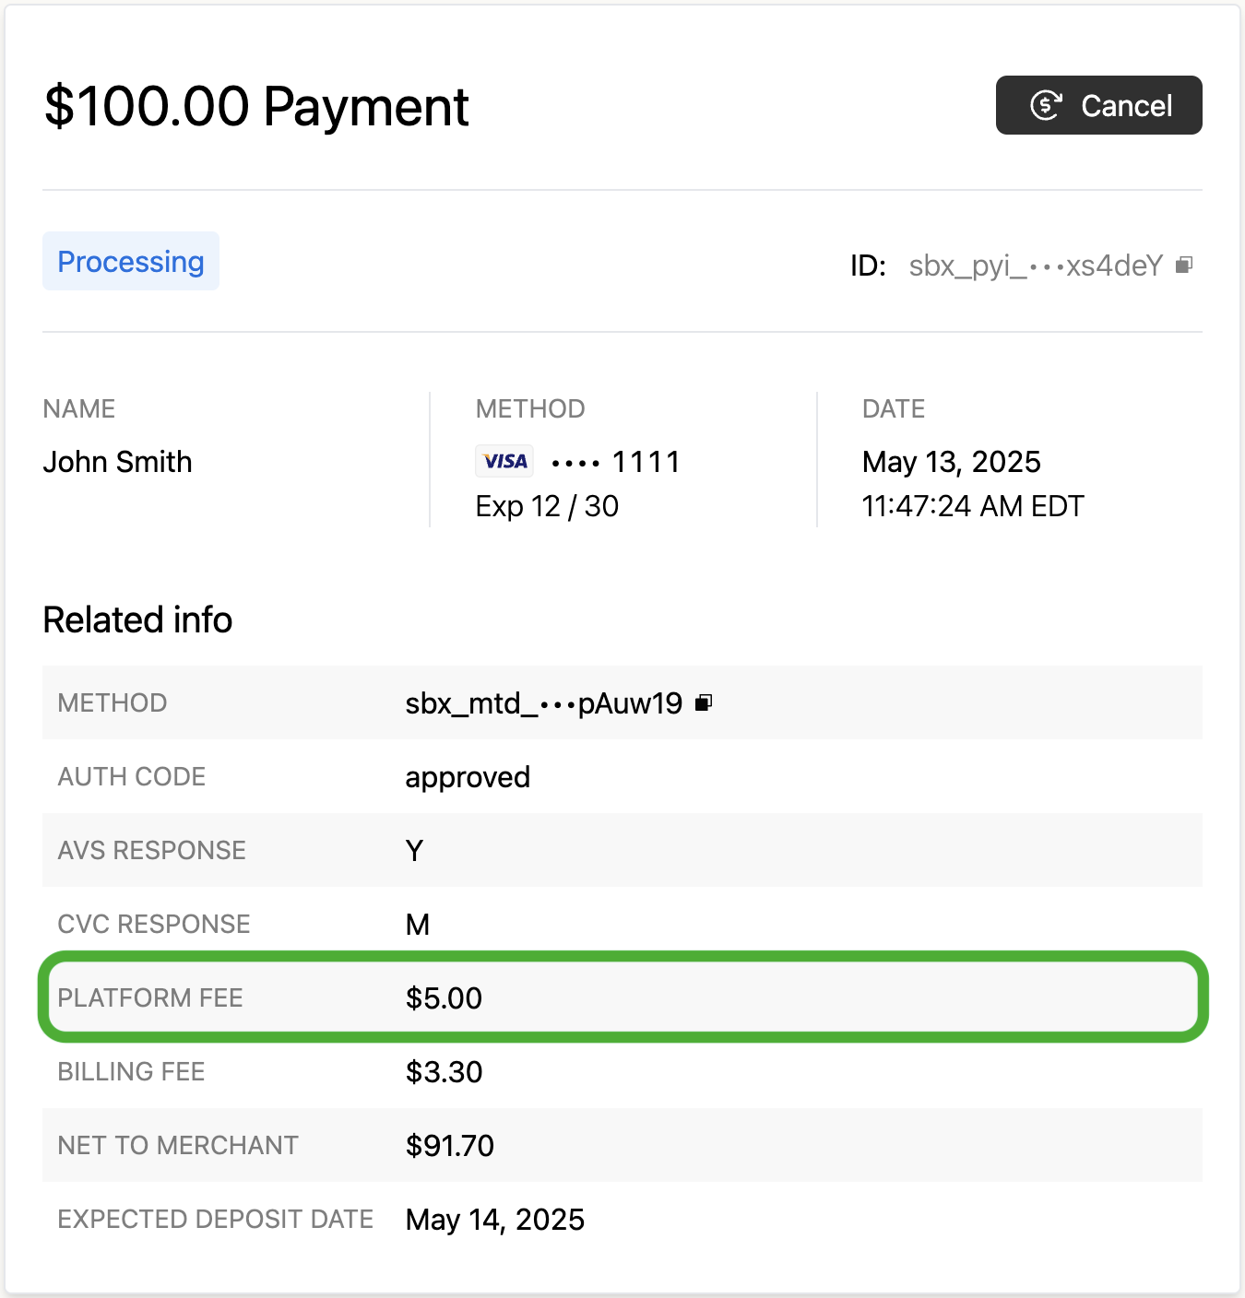The image size is (1245, 1298).
Task: Click the expected deposit date May 14, 2025
Action: (x=494, y=1220)
